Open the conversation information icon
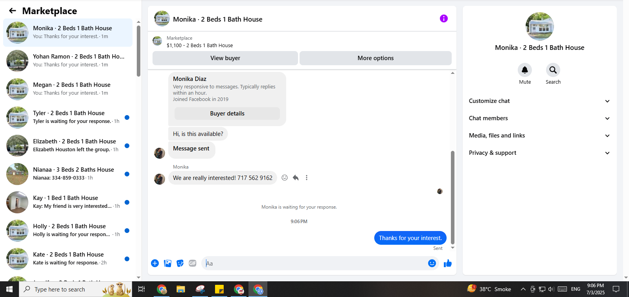 tap(444, 18)
